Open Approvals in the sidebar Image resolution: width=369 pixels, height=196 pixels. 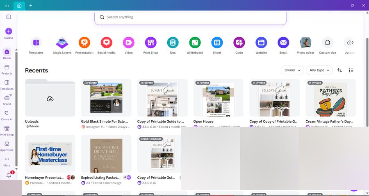pos(7,146)
